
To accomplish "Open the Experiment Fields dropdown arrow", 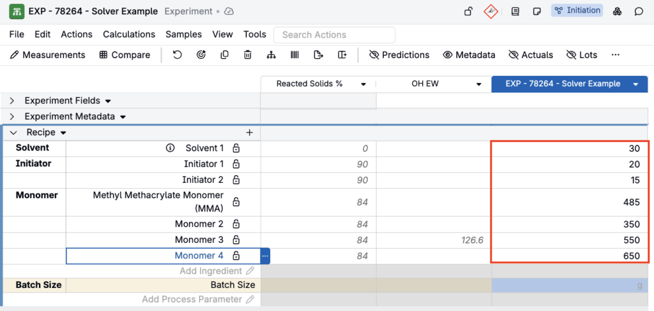I will pos(108,101).
